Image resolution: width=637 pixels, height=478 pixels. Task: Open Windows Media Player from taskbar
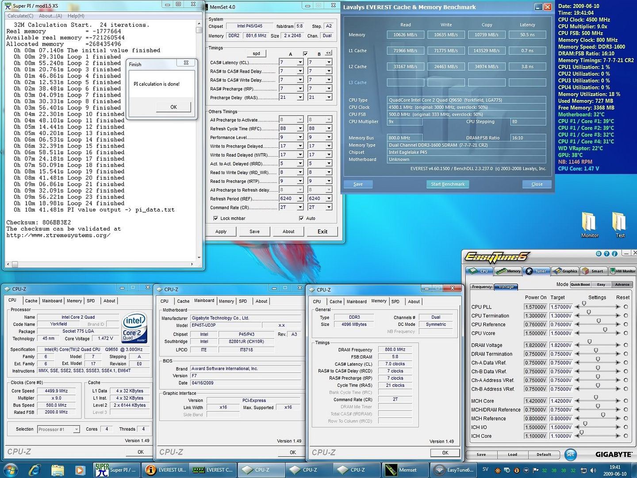pos(80,470)
